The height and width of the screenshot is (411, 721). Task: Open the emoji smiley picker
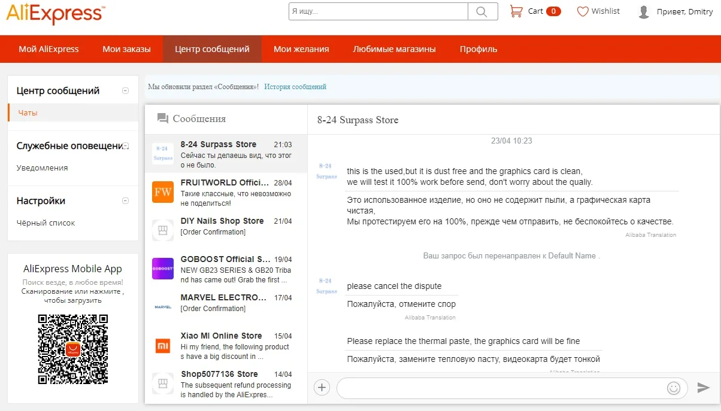(x=674, y=388)
